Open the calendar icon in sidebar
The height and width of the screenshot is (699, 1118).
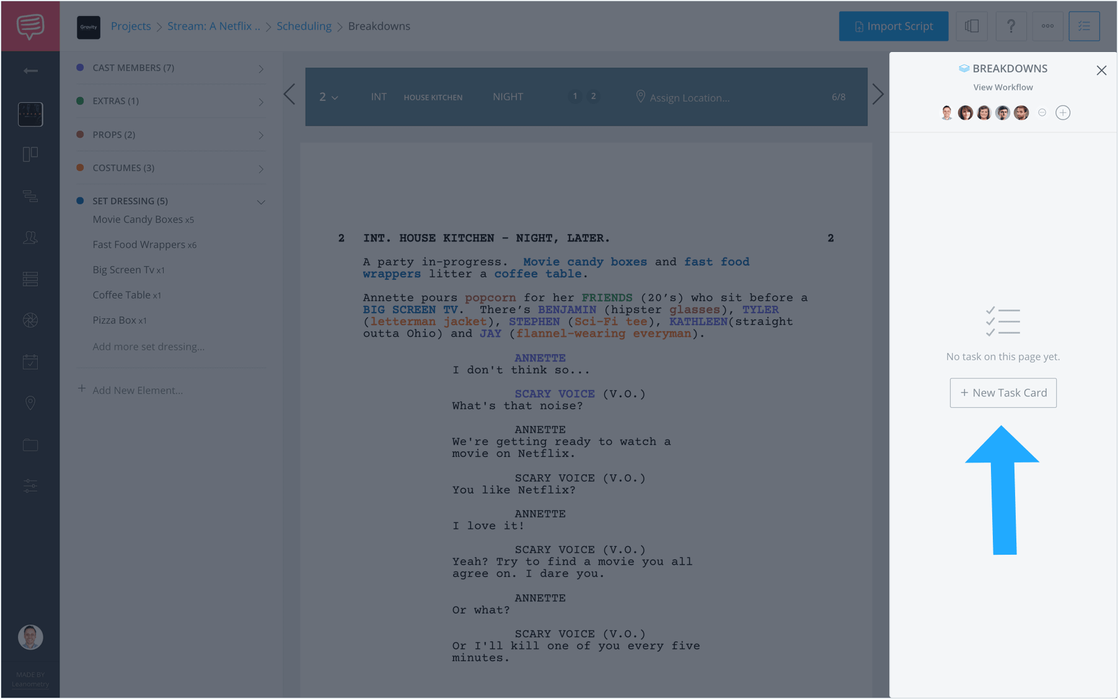point(30,362)
